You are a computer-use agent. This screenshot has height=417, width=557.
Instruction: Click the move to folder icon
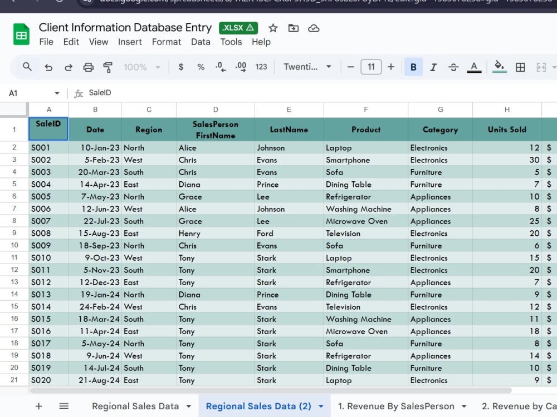(x=294, y=28)
